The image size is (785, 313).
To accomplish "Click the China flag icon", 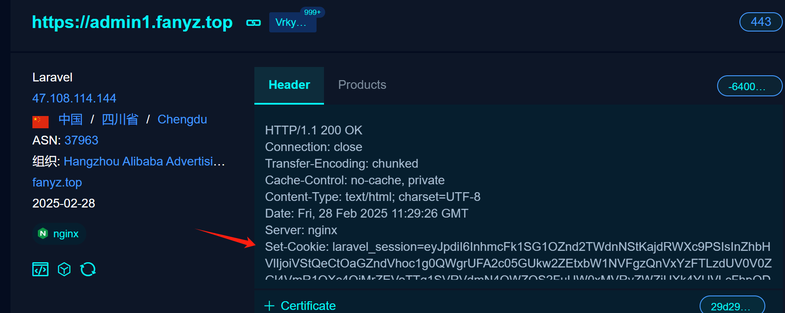I will [40, 121].
